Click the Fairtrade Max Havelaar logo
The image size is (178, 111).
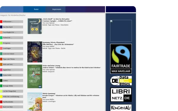[121, 59]
